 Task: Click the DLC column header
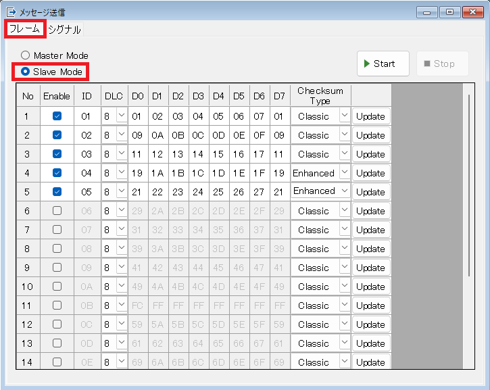[114, 95]
